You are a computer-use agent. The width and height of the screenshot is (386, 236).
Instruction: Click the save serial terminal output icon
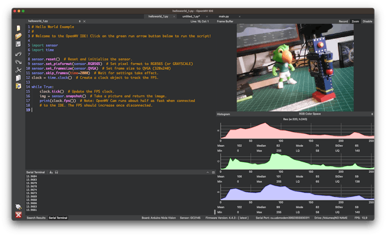(x=57, y=172)
